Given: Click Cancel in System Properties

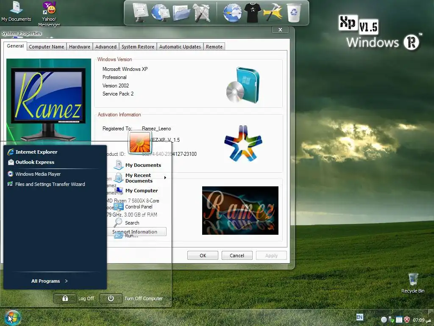Looking at the screenshot, I should (237, 255).
